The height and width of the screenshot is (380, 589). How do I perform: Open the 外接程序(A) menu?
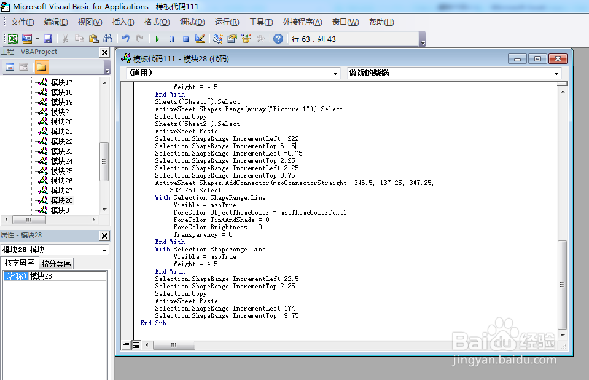click(x=302, y=22)
